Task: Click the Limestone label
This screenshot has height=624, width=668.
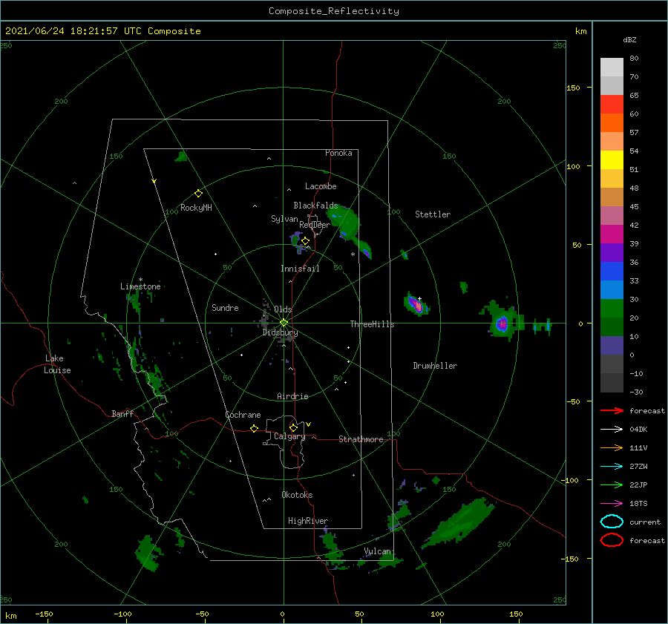Action: click(x=140, y=286)
